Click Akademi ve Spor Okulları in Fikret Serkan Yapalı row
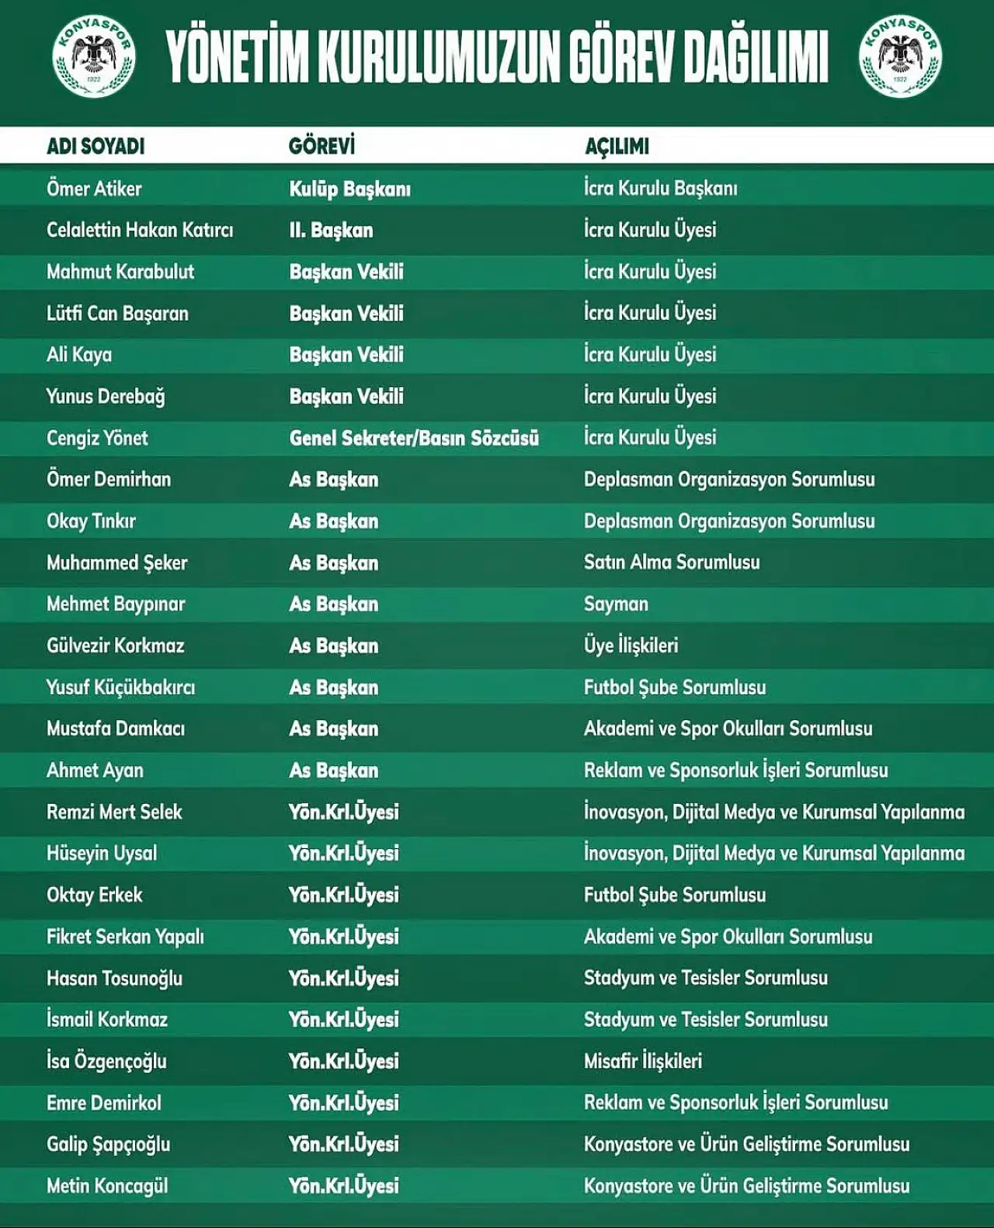 683,937
